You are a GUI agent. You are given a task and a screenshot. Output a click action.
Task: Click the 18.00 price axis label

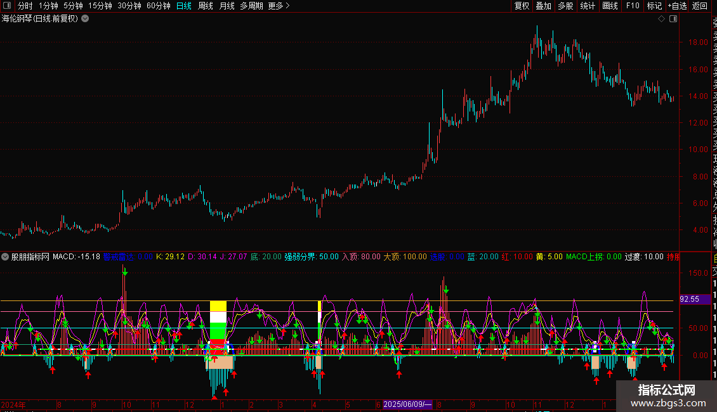tap(698, 42)
